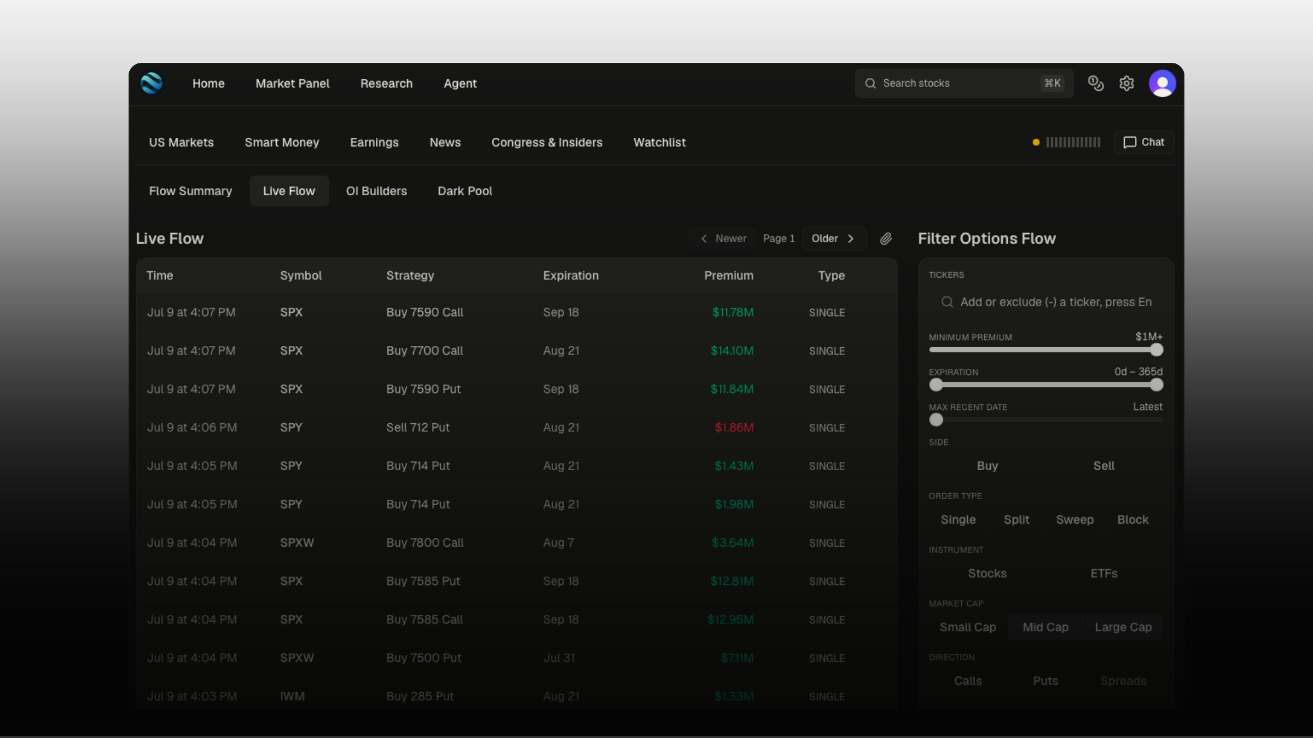This screenshot has height=738, width=1313.
Task: Switch to Smart Money tab
Action: click(x=282, y=142)
